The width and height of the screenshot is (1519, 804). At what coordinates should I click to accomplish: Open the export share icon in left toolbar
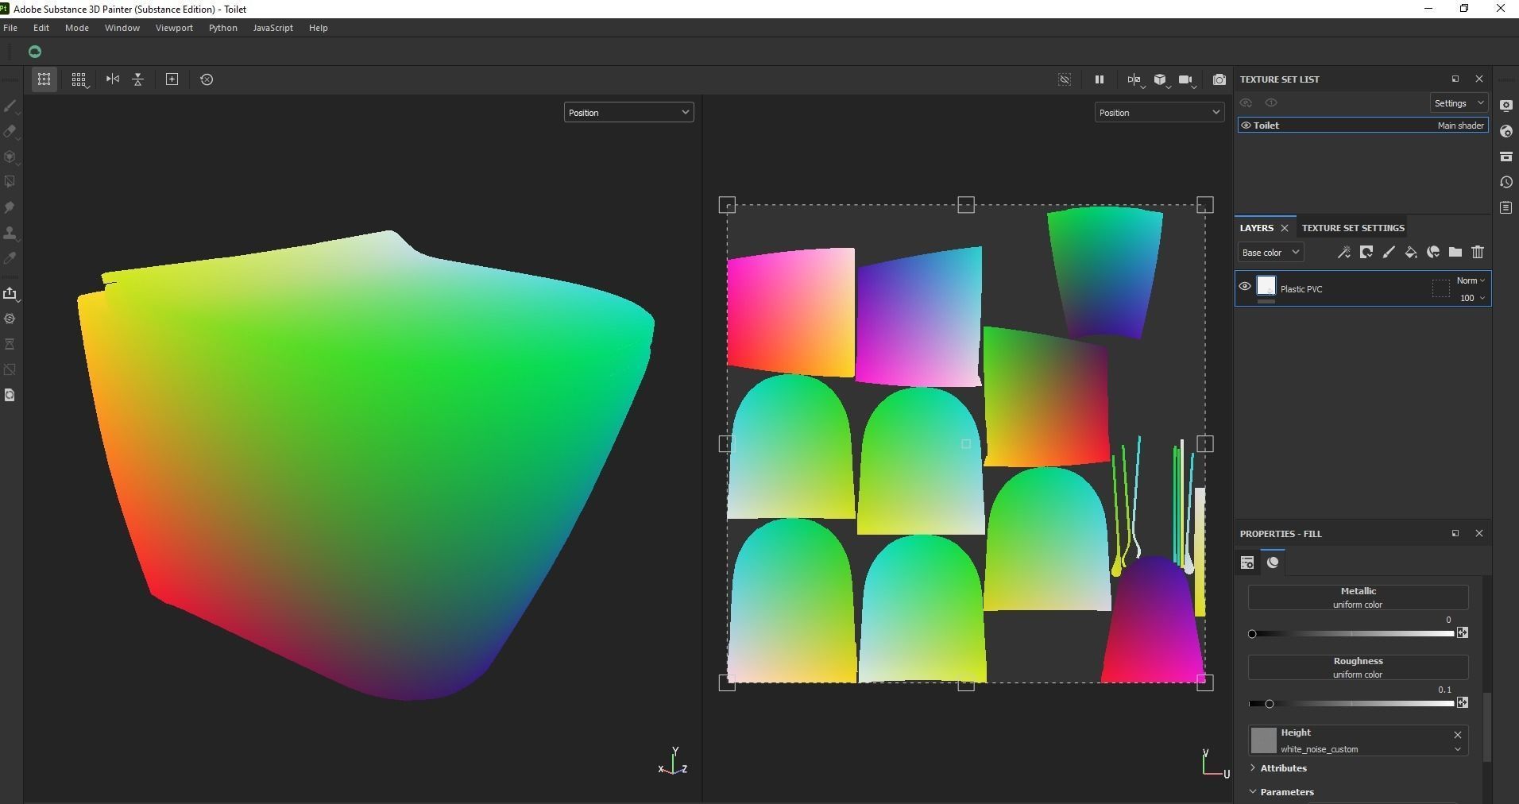pos(10,293)
